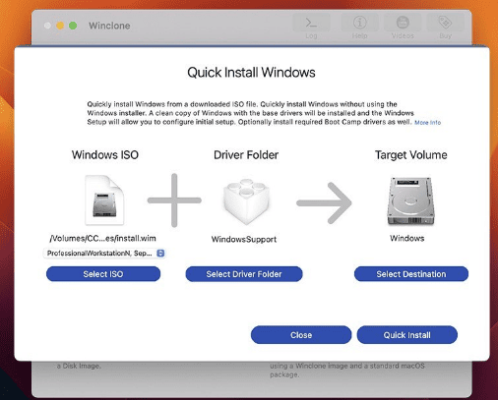Click the Windows ISO disk image file icon
The height and width of the screenshot is (400, 498).
104,200
